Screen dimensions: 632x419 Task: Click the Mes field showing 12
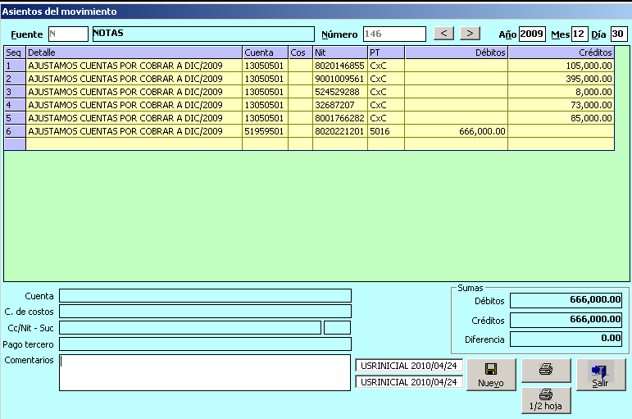click(580, 34)
